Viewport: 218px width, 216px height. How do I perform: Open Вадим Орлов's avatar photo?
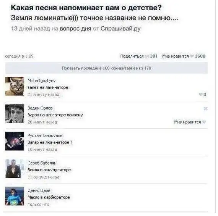click(x=15, y=114)
